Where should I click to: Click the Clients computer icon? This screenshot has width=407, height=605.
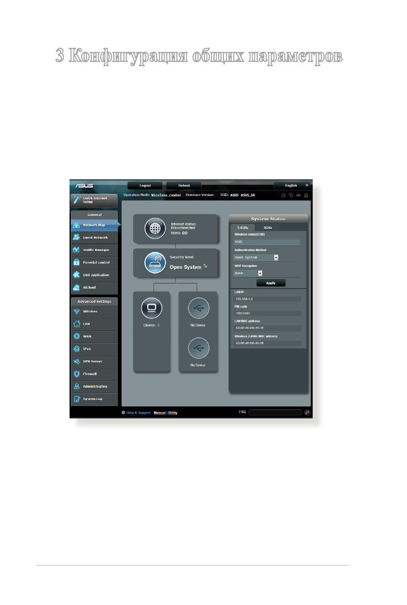pyautogui.click(x=152, y=308)
